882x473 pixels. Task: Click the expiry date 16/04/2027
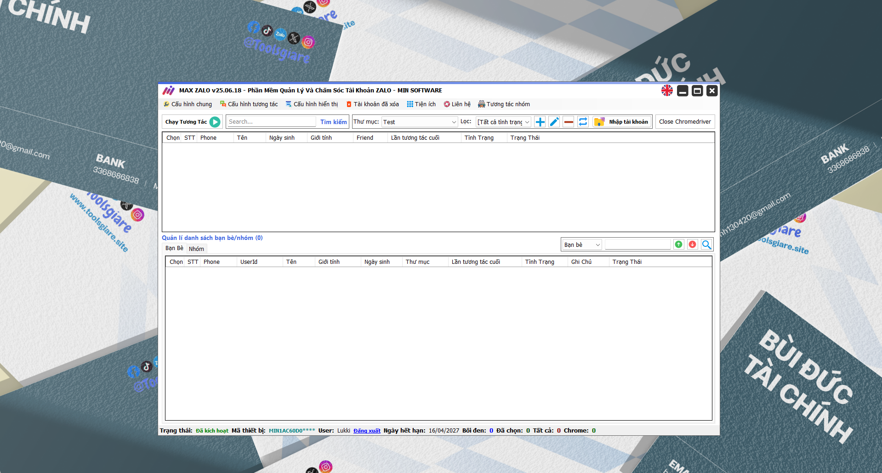coord(444,431)
